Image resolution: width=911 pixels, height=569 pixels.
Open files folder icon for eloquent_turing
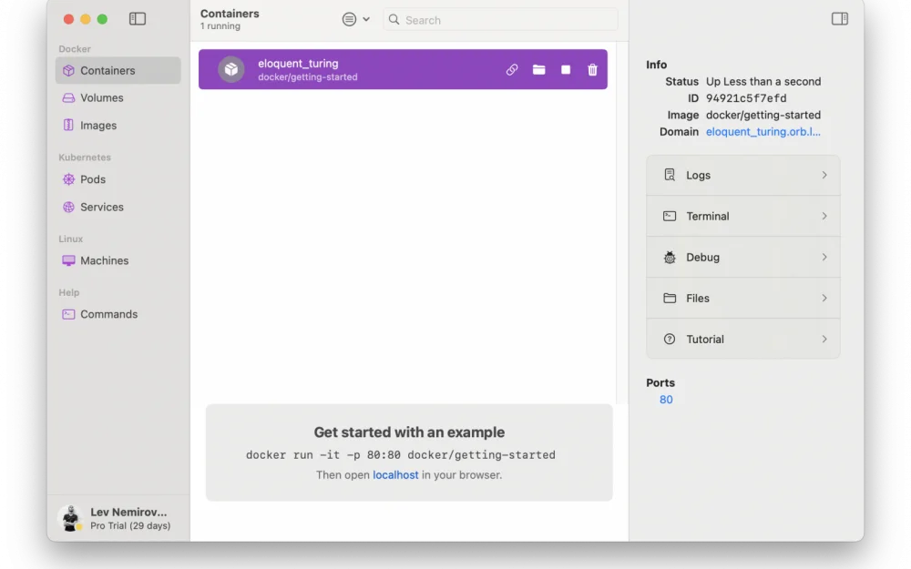coord(539,70)
